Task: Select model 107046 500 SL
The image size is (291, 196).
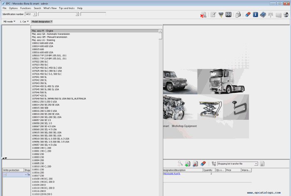Action: [95, 92]
